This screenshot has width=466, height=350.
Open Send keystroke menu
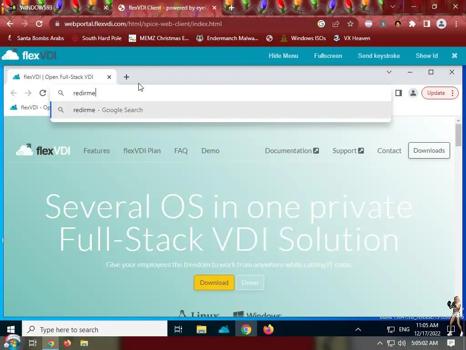(x=379, y=56)
